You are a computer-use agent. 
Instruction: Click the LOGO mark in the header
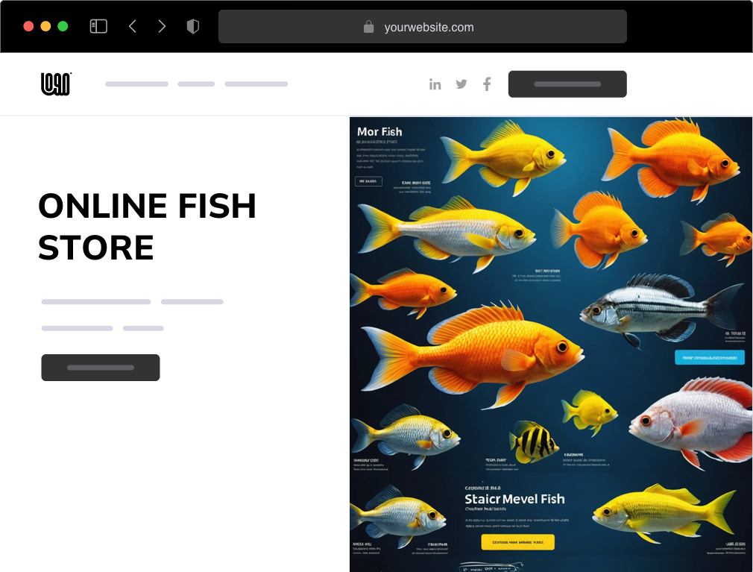55,84
